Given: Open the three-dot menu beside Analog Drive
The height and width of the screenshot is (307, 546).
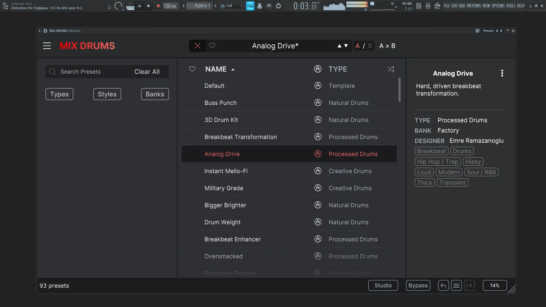Looking at the screenshot, I should click(502, 73).
